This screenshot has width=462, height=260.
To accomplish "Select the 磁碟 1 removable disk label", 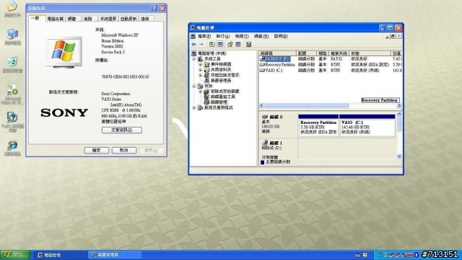I will tap(278, 149).
